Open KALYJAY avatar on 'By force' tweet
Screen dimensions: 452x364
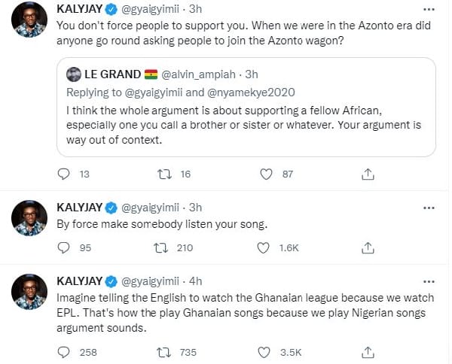pos(29,217)
